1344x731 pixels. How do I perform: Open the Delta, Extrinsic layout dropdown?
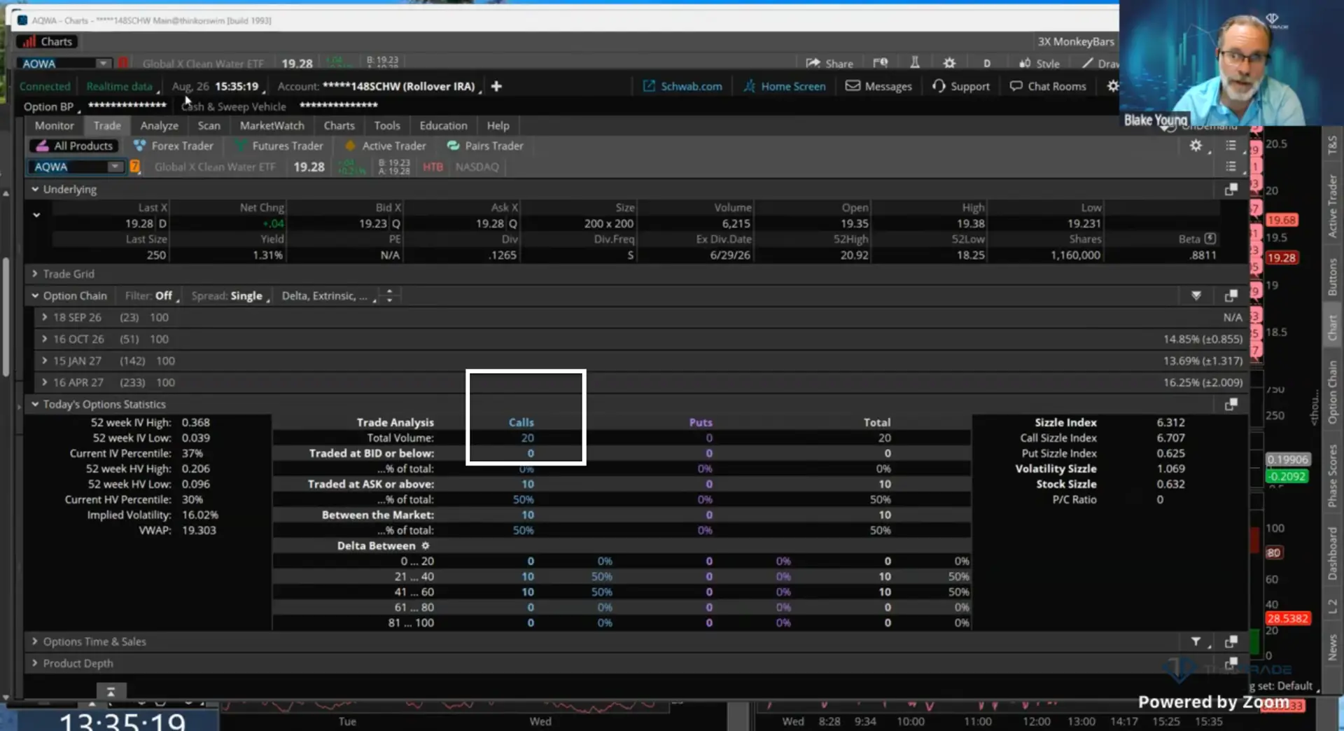pyautogui.click(x=329, y=295)
